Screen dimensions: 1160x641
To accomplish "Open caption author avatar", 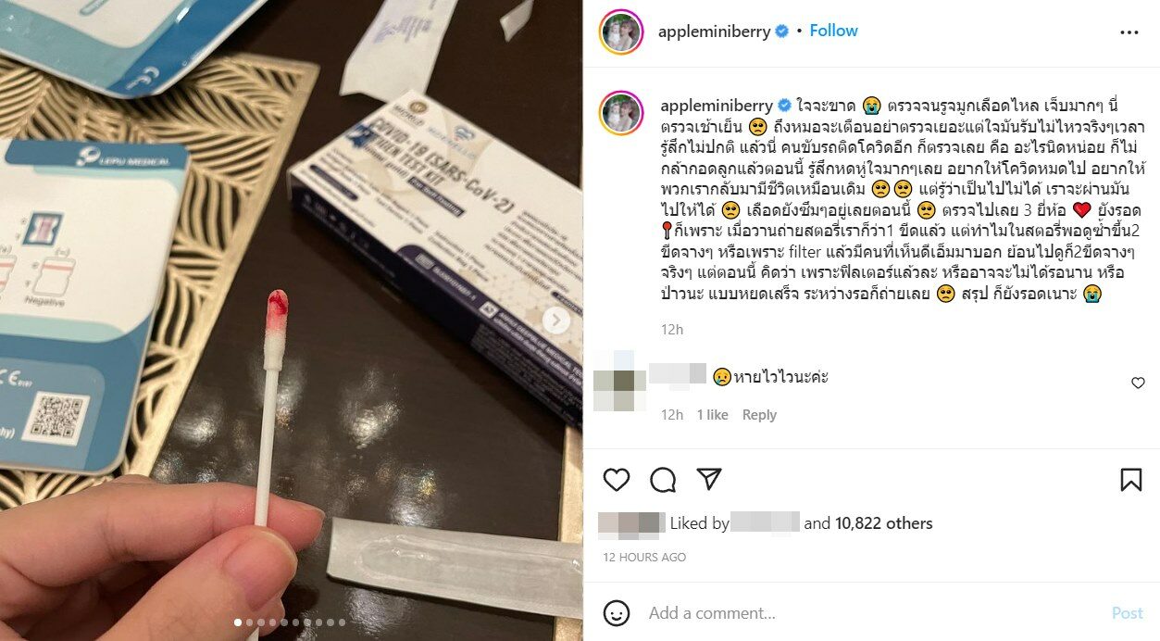I will [x=620, y=113].
